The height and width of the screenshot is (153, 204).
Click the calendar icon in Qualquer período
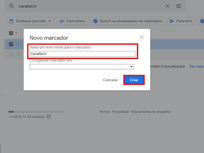pyautogui.click(x=11, y=21)
